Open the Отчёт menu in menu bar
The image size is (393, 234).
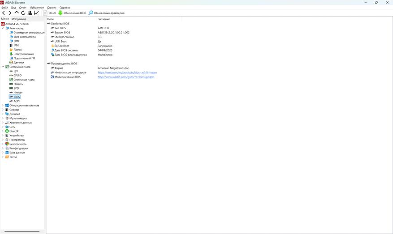23,8
